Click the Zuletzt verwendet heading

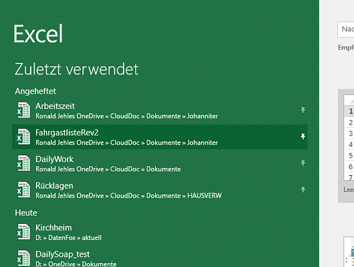pos(77,69)
